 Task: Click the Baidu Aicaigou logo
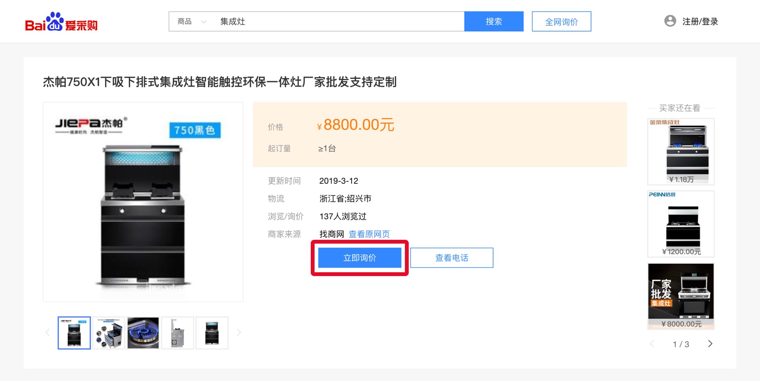(x=61, y=22)
